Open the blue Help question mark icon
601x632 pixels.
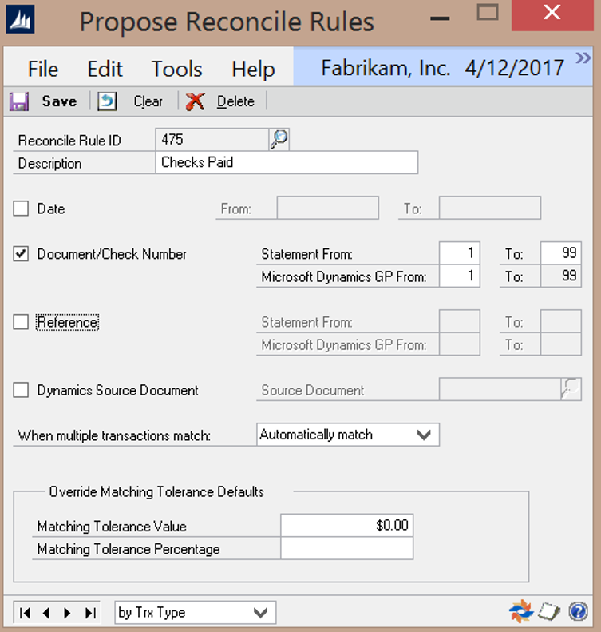pyautogui.click(x=578, y=612)
